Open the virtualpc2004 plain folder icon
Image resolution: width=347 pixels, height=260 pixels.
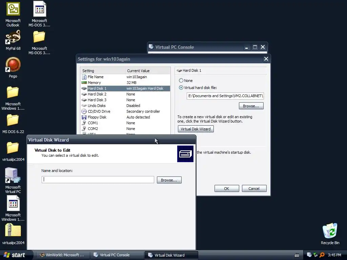[x=13, y=148]
